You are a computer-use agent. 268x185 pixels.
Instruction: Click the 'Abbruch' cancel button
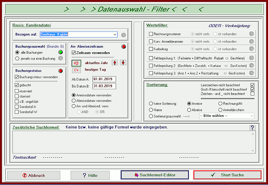(34, 175)
